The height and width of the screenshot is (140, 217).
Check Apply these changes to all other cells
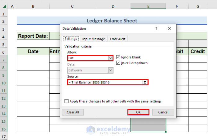coord(66,101)
